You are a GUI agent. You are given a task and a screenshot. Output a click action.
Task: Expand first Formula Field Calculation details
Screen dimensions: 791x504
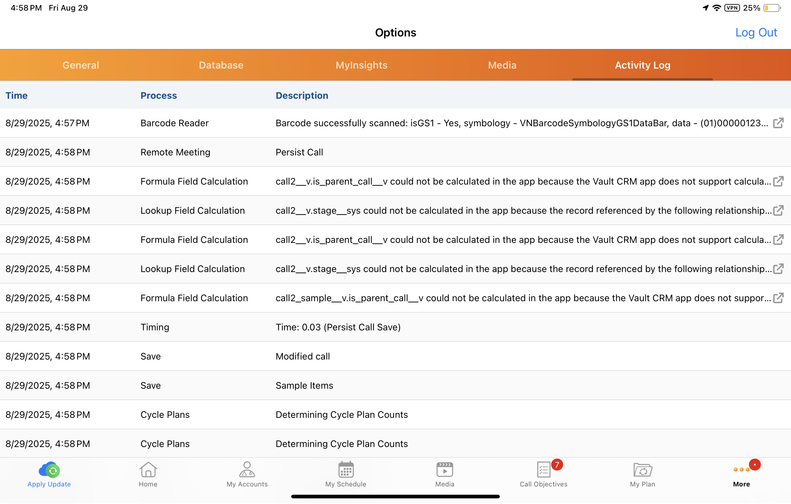(x=778, y=182)
